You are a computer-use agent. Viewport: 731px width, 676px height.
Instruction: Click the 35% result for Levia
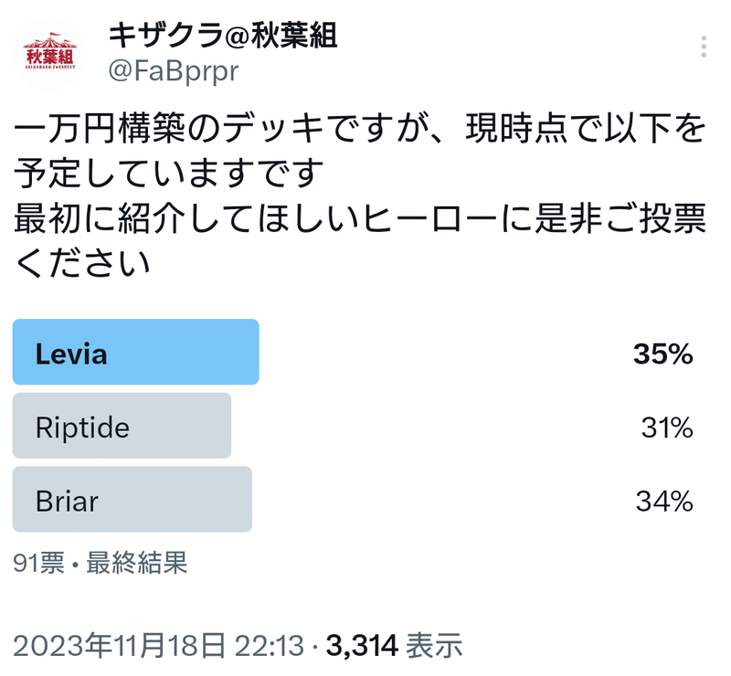(x=662, y=354)
